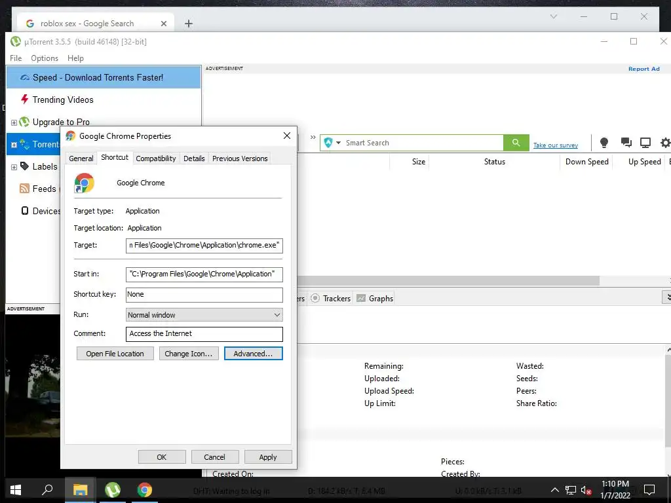
Task: Select the Compatibility tab in Properties
Action: [x=156, y=158]
